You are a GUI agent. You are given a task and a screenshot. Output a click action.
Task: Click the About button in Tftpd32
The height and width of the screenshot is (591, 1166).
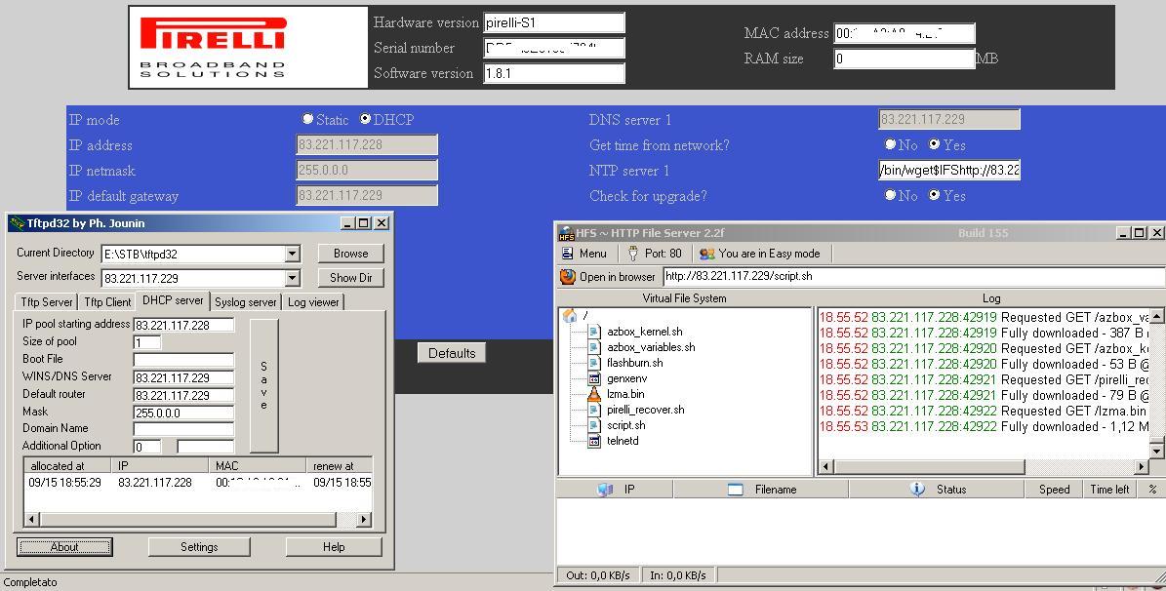(x=64, y=547)
